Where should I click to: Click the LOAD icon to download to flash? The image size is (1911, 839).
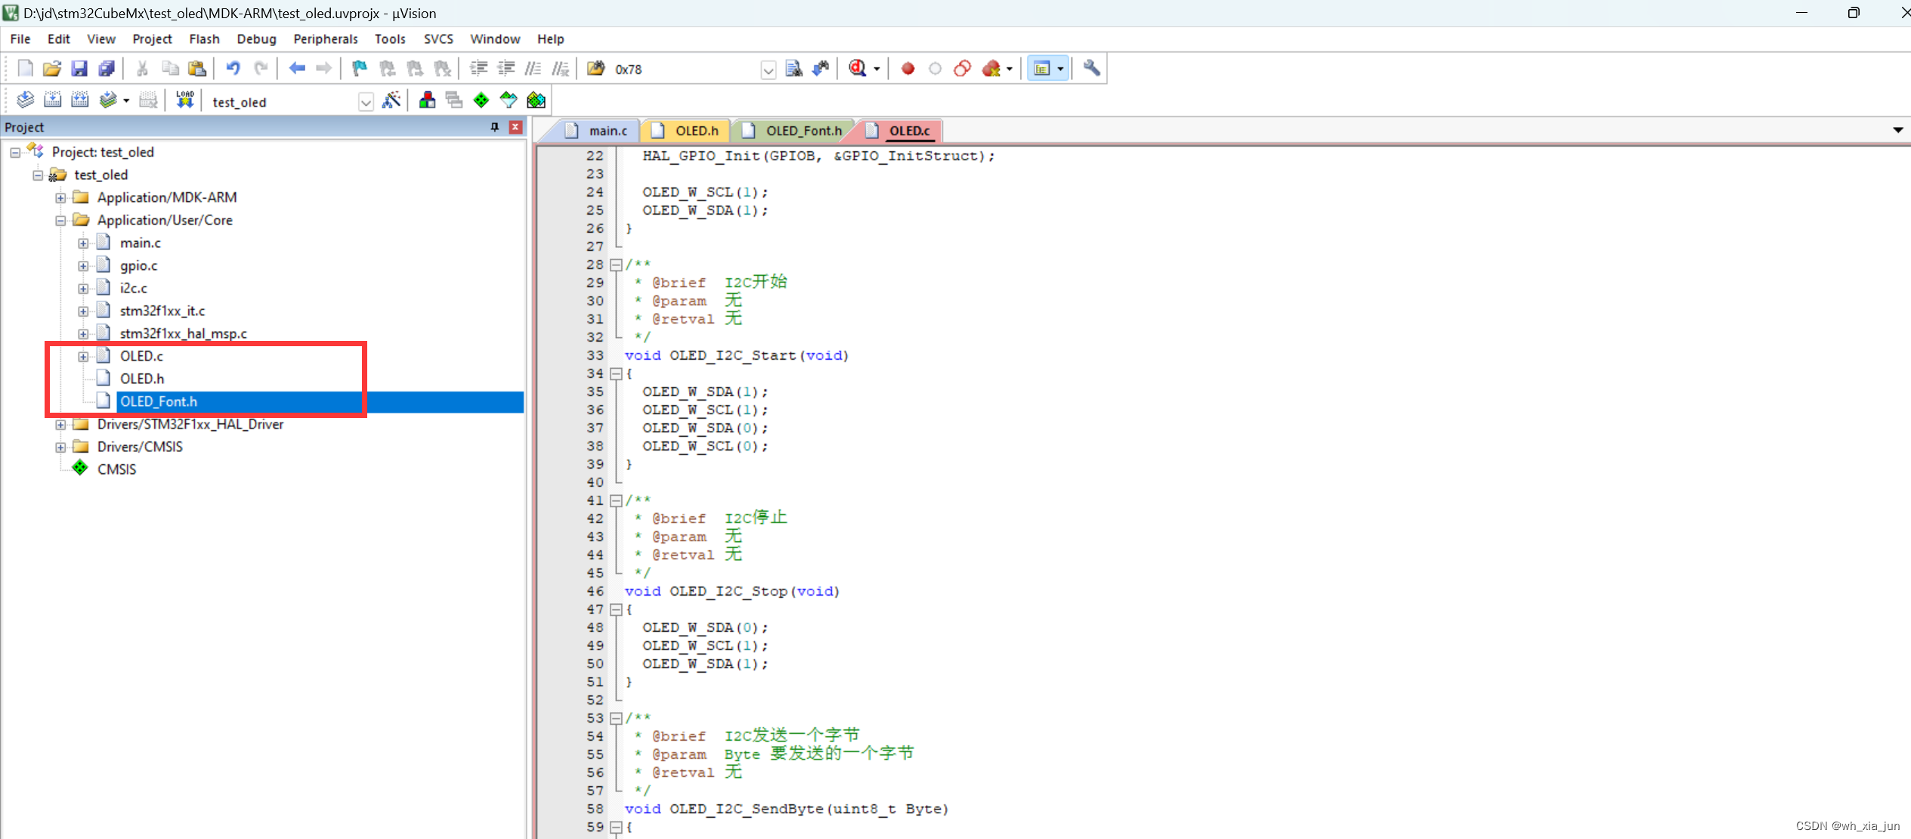[184, 99]
